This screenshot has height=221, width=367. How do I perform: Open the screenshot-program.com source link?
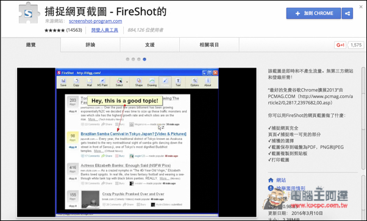(95, 21)
